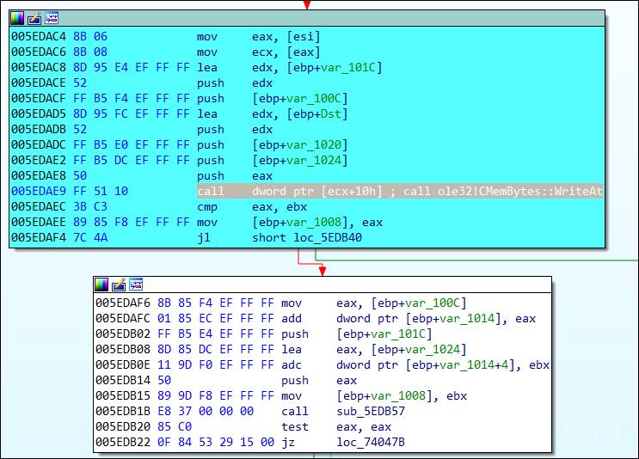Click group-nodes icon of node 005EDAC4

point(52,18)
